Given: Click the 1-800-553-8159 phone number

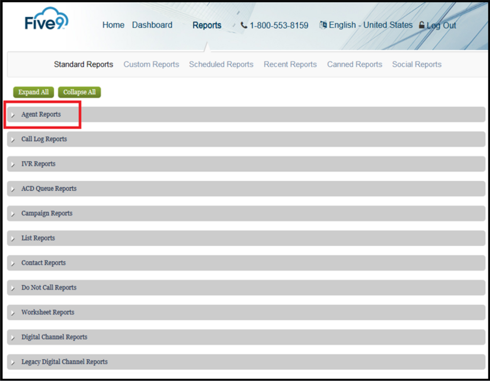Looking at the screenshot, I should point(279,26).
